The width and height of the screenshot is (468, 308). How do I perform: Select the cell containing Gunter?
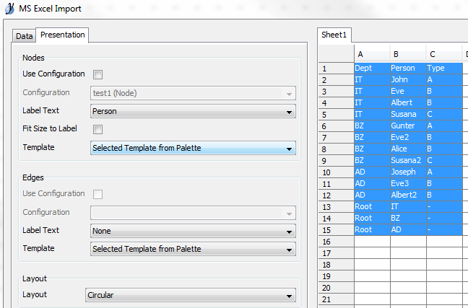408,126
